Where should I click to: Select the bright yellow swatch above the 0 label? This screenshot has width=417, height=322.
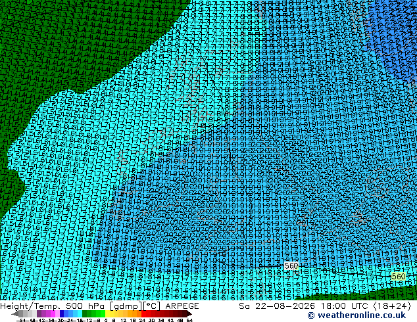tap(108, 313)
